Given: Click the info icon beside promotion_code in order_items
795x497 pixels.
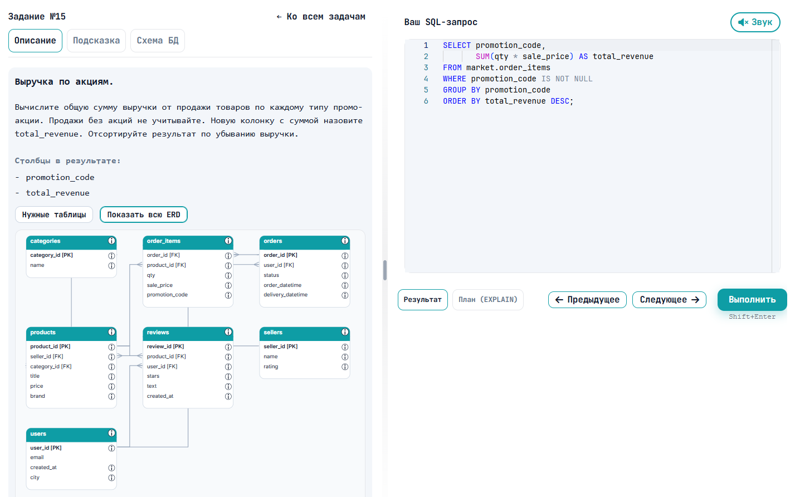Looking at the screenshot, I should coord(228,295).
